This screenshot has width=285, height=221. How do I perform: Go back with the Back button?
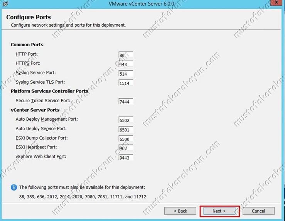180,211
